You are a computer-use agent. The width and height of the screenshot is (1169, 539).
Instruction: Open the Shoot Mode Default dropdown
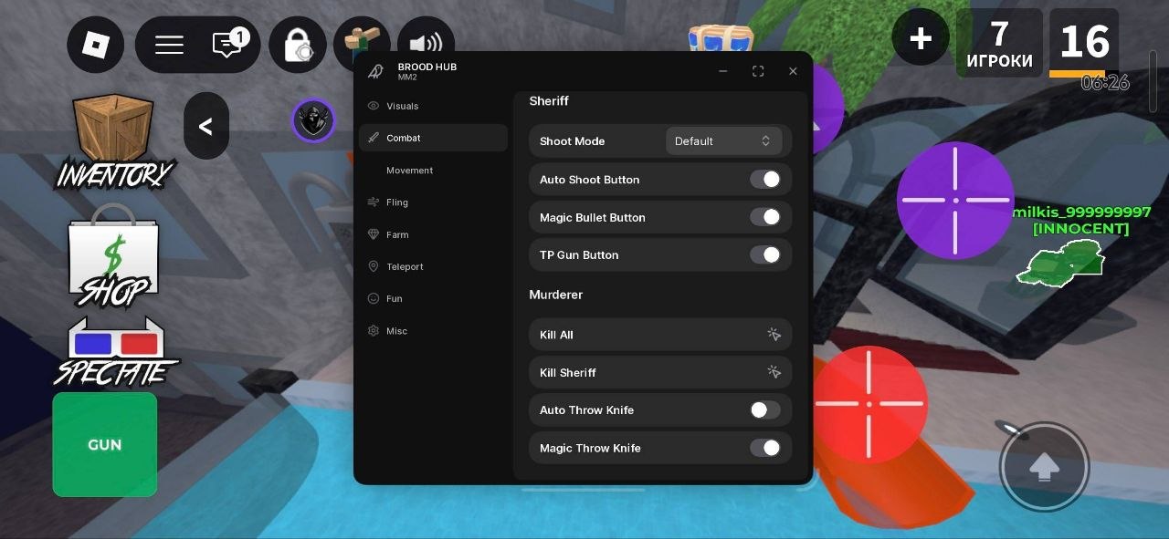723,140
